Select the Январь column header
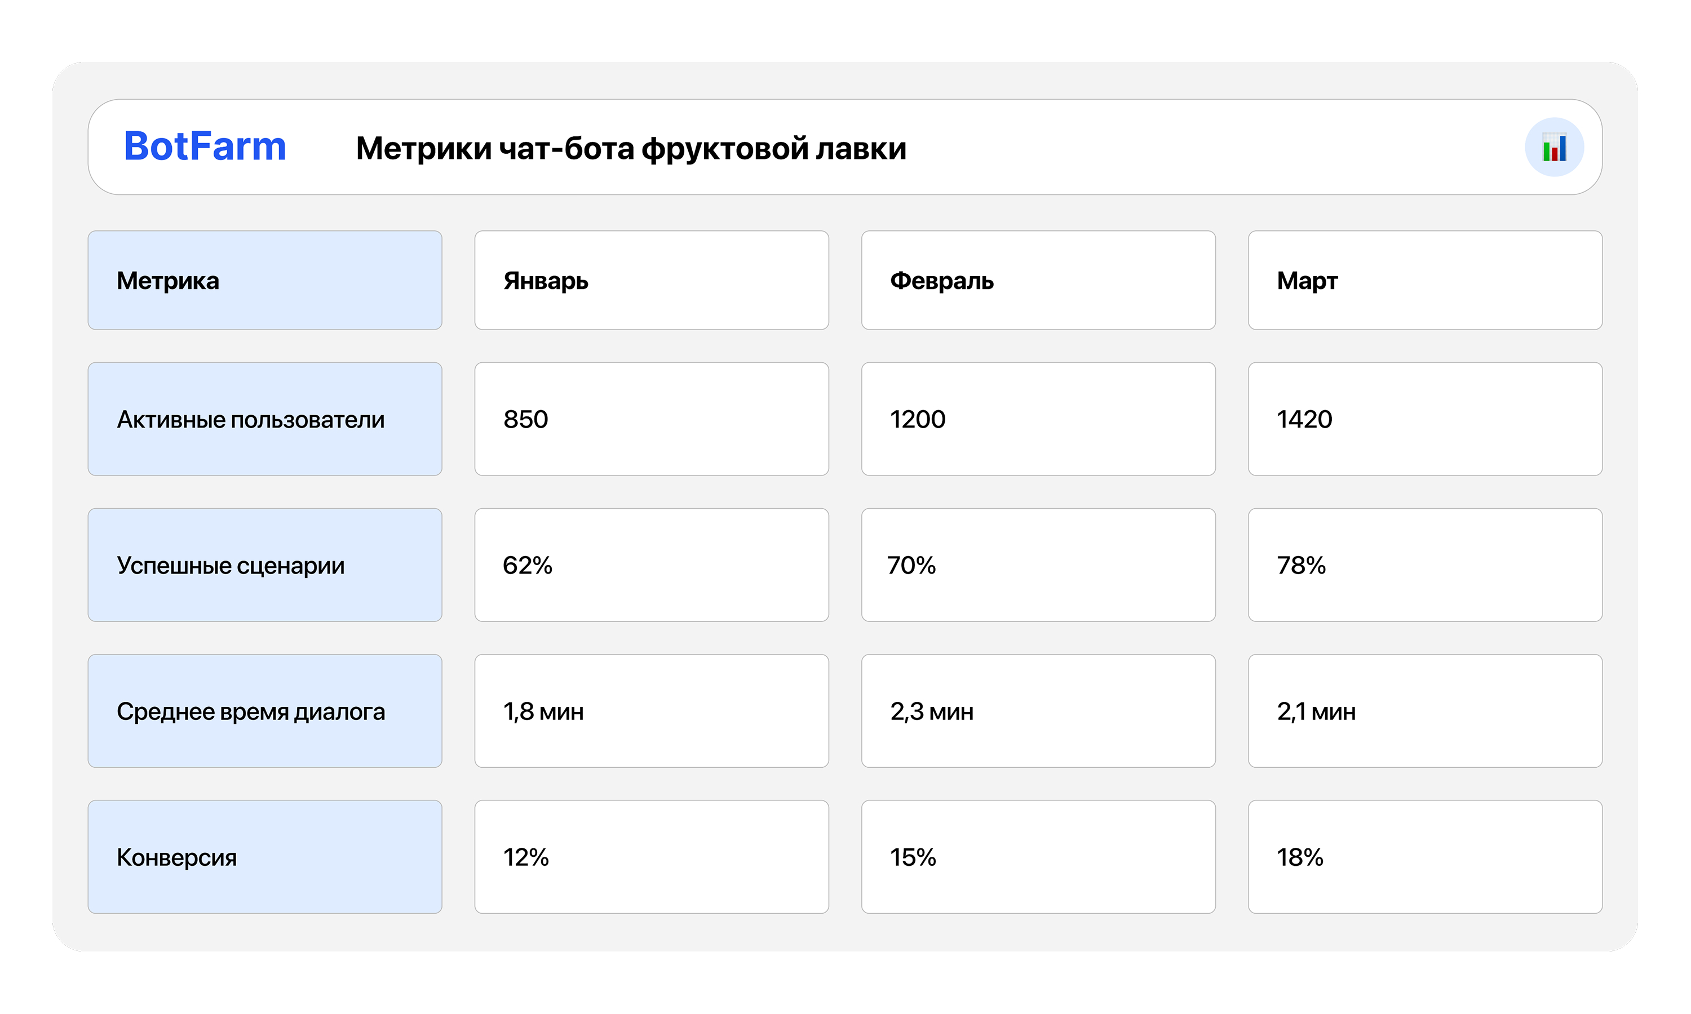This screenshot has width=1691, height=1014. point(650,280)
